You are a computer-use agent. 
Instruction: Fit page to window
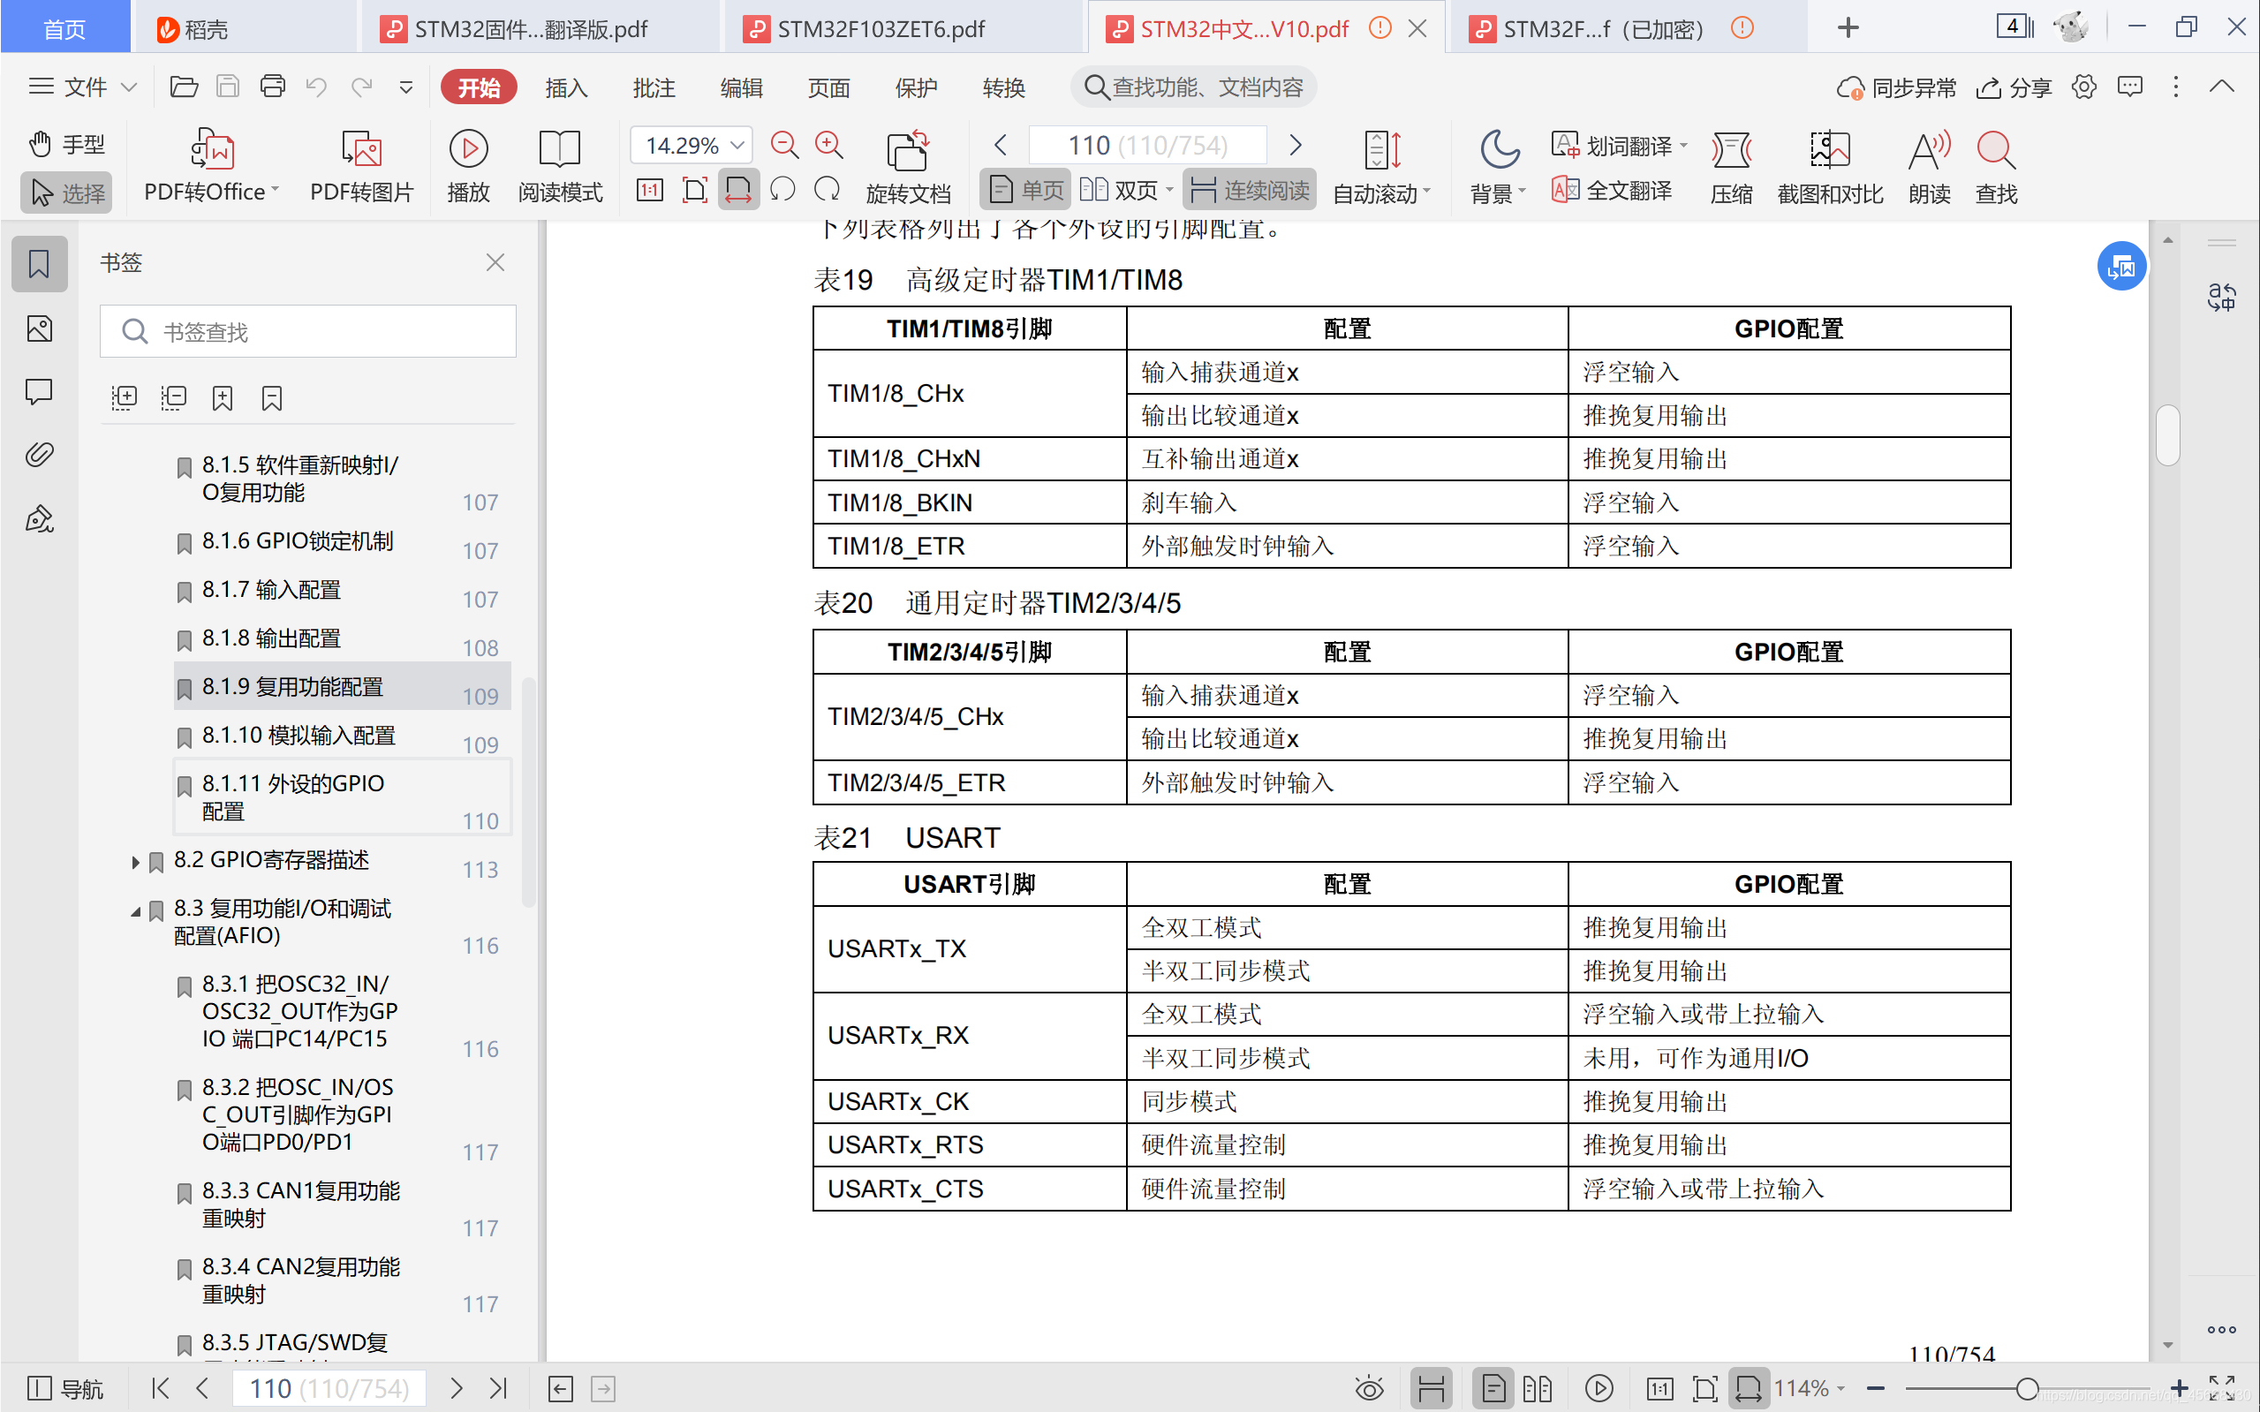[x=695, y=191]
